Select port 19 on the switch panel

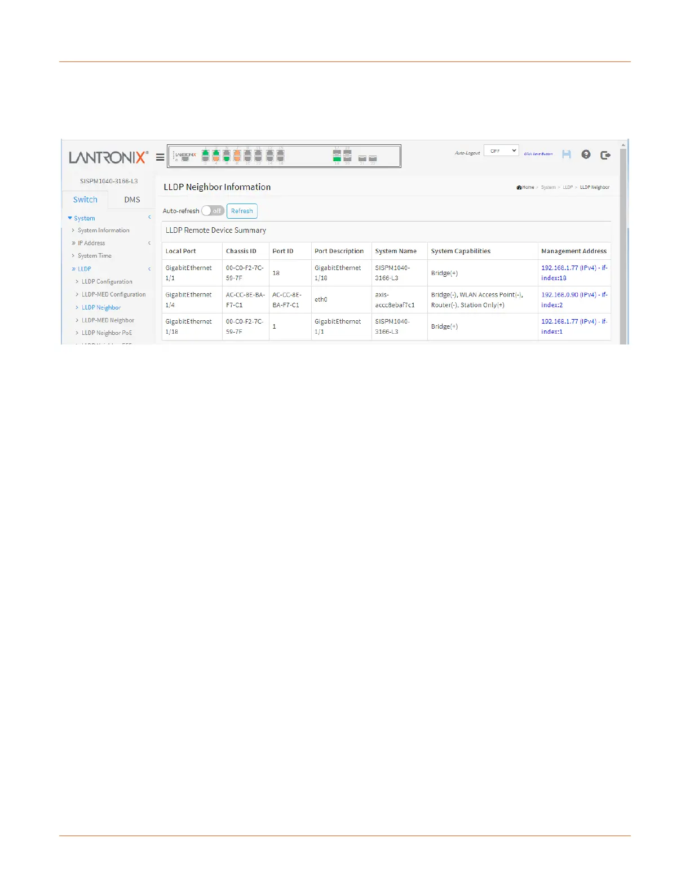tap(347, 152)
